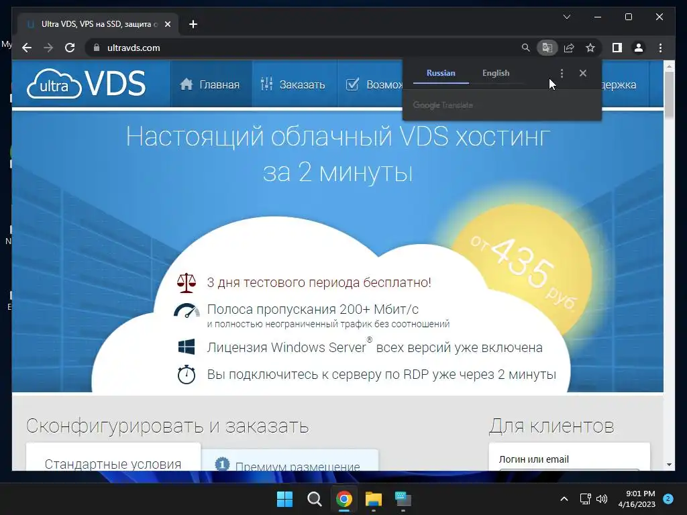View site security lock info
The width and height of the screenshot is (687, 515).
click(97, 48)
